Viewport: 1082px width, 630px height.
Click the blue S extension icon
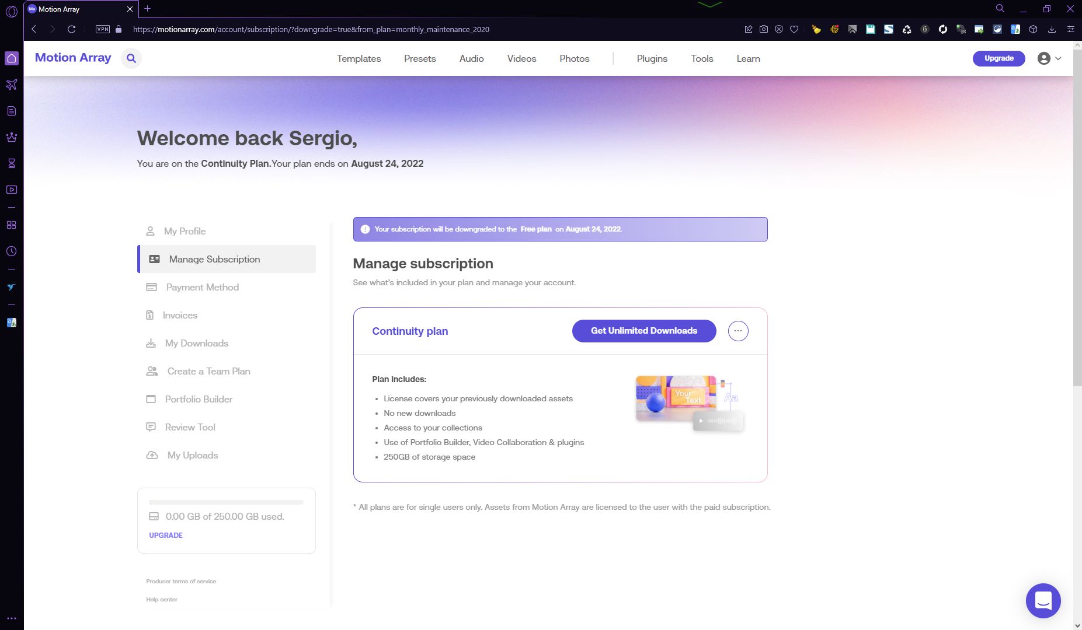click(x=889, y=29)
